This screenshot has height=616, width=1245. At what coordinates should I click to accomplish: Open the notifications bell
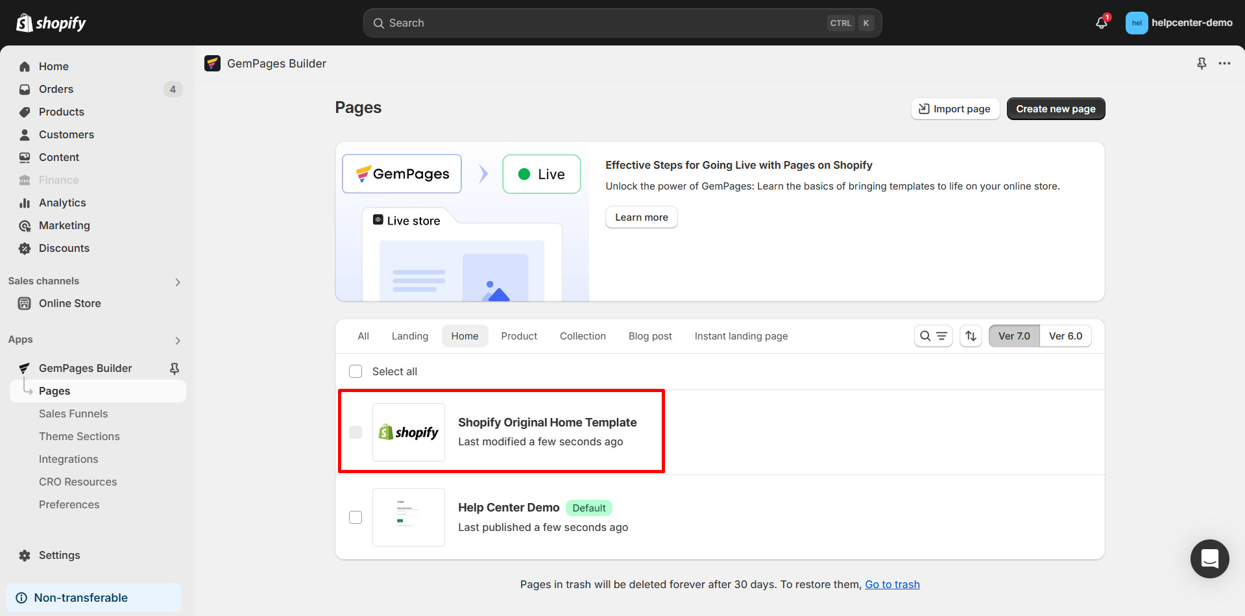click(1101, 23)
